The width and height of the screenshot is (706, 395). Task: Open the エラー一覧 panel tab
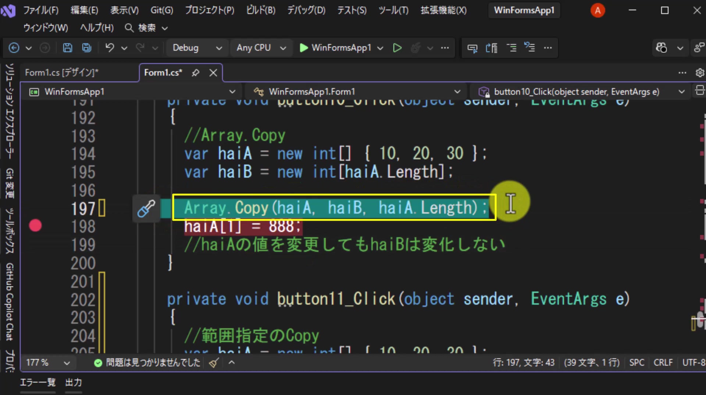(x=38, y=383)
